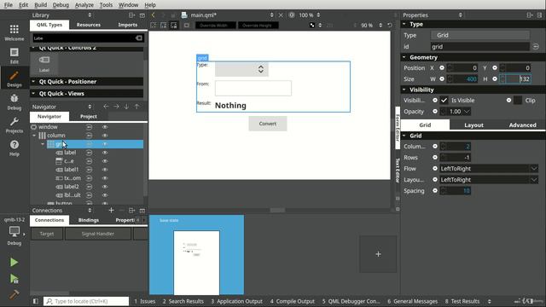
Task: Collapse the Geometry section
Action: [x=404, y=57]
